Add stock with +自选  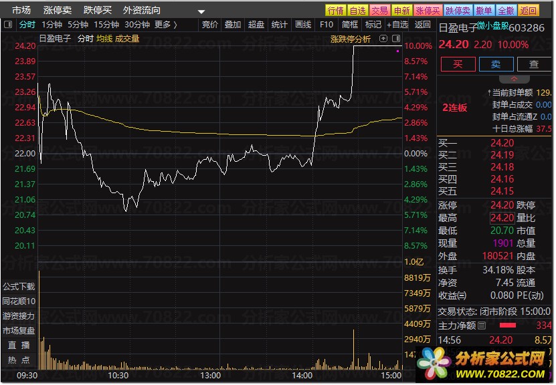(x=397, y=25)
